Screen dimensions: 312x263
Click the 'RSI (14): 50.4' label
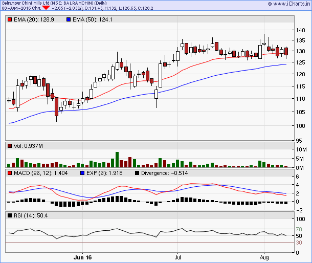pos(31,215)
